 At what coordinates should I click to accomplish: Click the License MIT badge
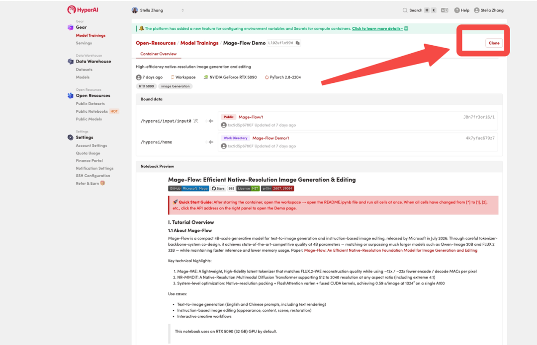point(248,189)
